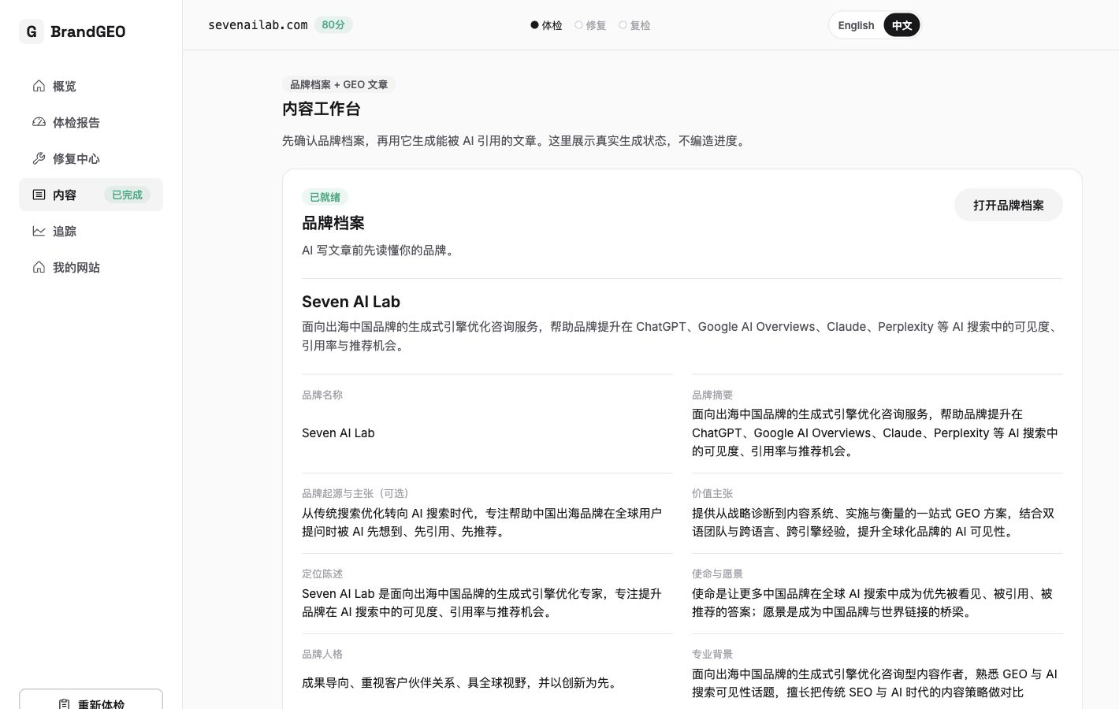The height and width of the screenshot is (709, 1119).
Task: Click the 体检报告 gauge icon
Action: click(39, 122)
